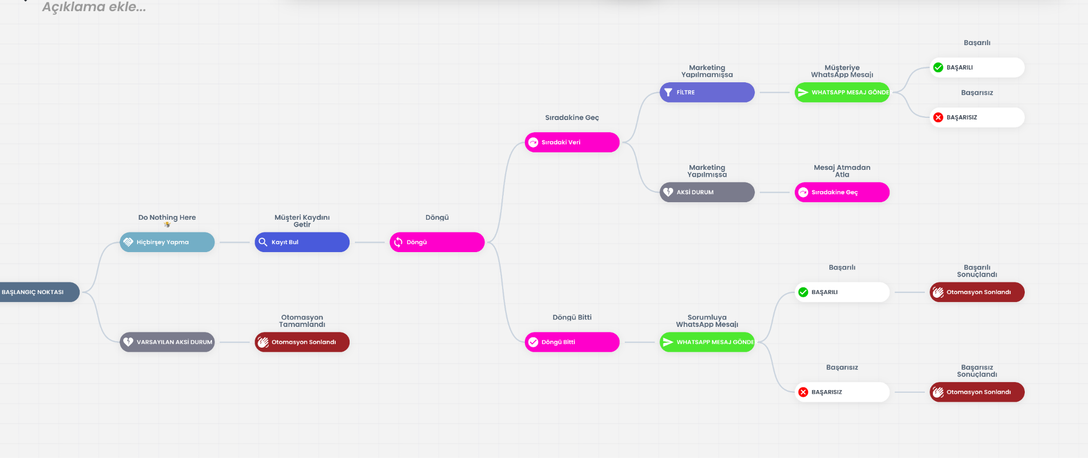Click the send icon on Müşteriye WhatsApp node
This screenshot has height=458, width=1088.
coord(803,92)
